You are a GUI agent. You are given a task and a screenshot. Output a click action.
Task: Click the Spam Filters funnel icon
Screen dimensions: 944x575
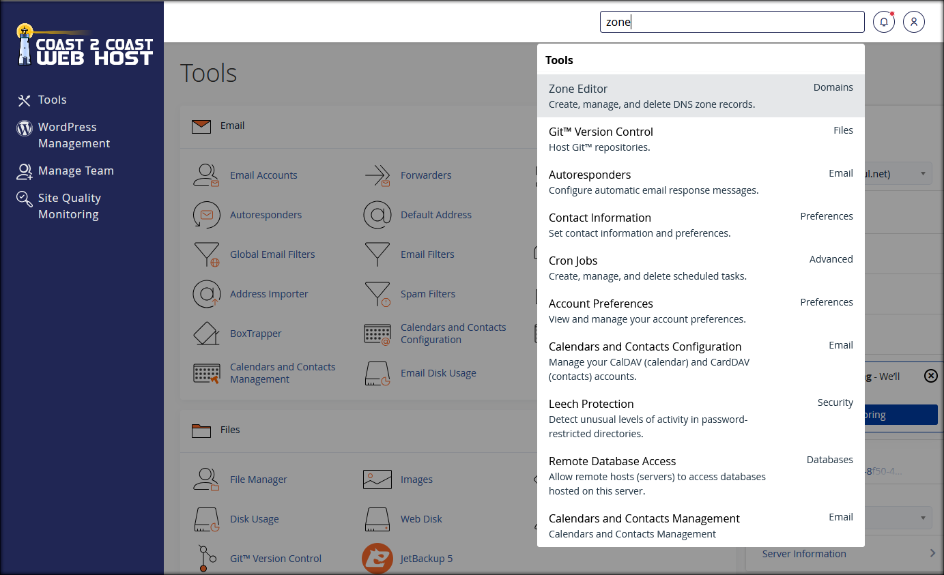tap(377, 294)
